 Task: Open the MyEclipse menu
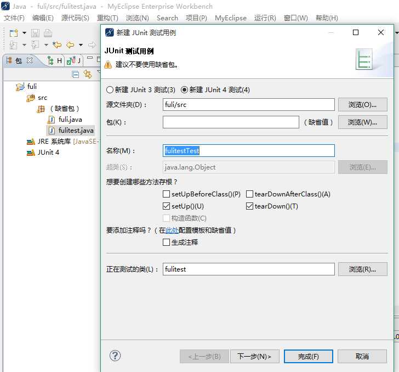[x=231, y=18]
